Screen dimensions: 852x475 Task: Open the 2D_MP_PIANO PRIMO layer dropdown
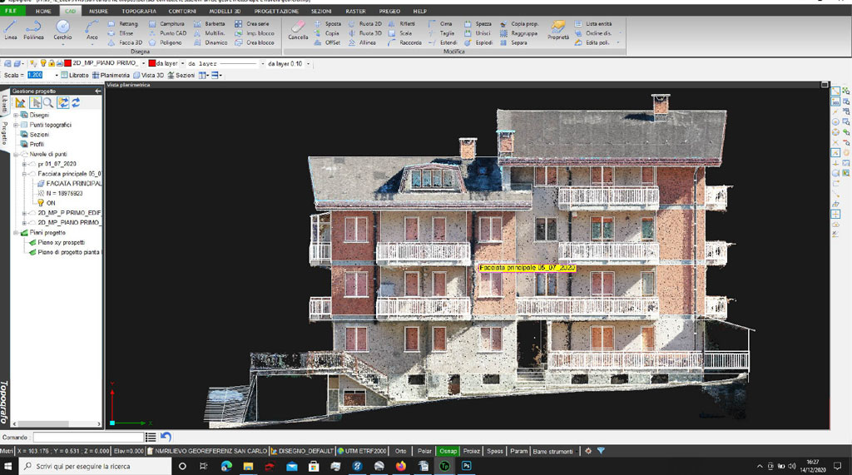point(143,63)
